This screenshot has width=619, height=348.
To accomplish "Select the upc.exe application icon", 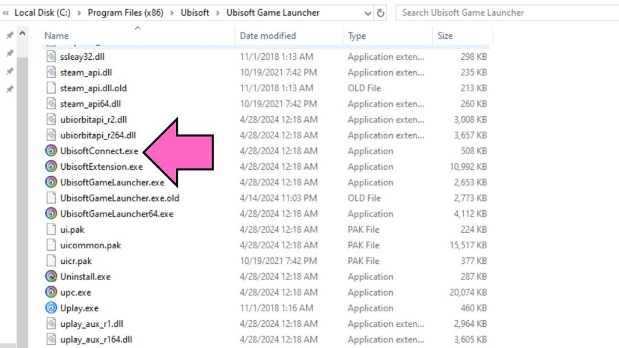I will point(51,292).
